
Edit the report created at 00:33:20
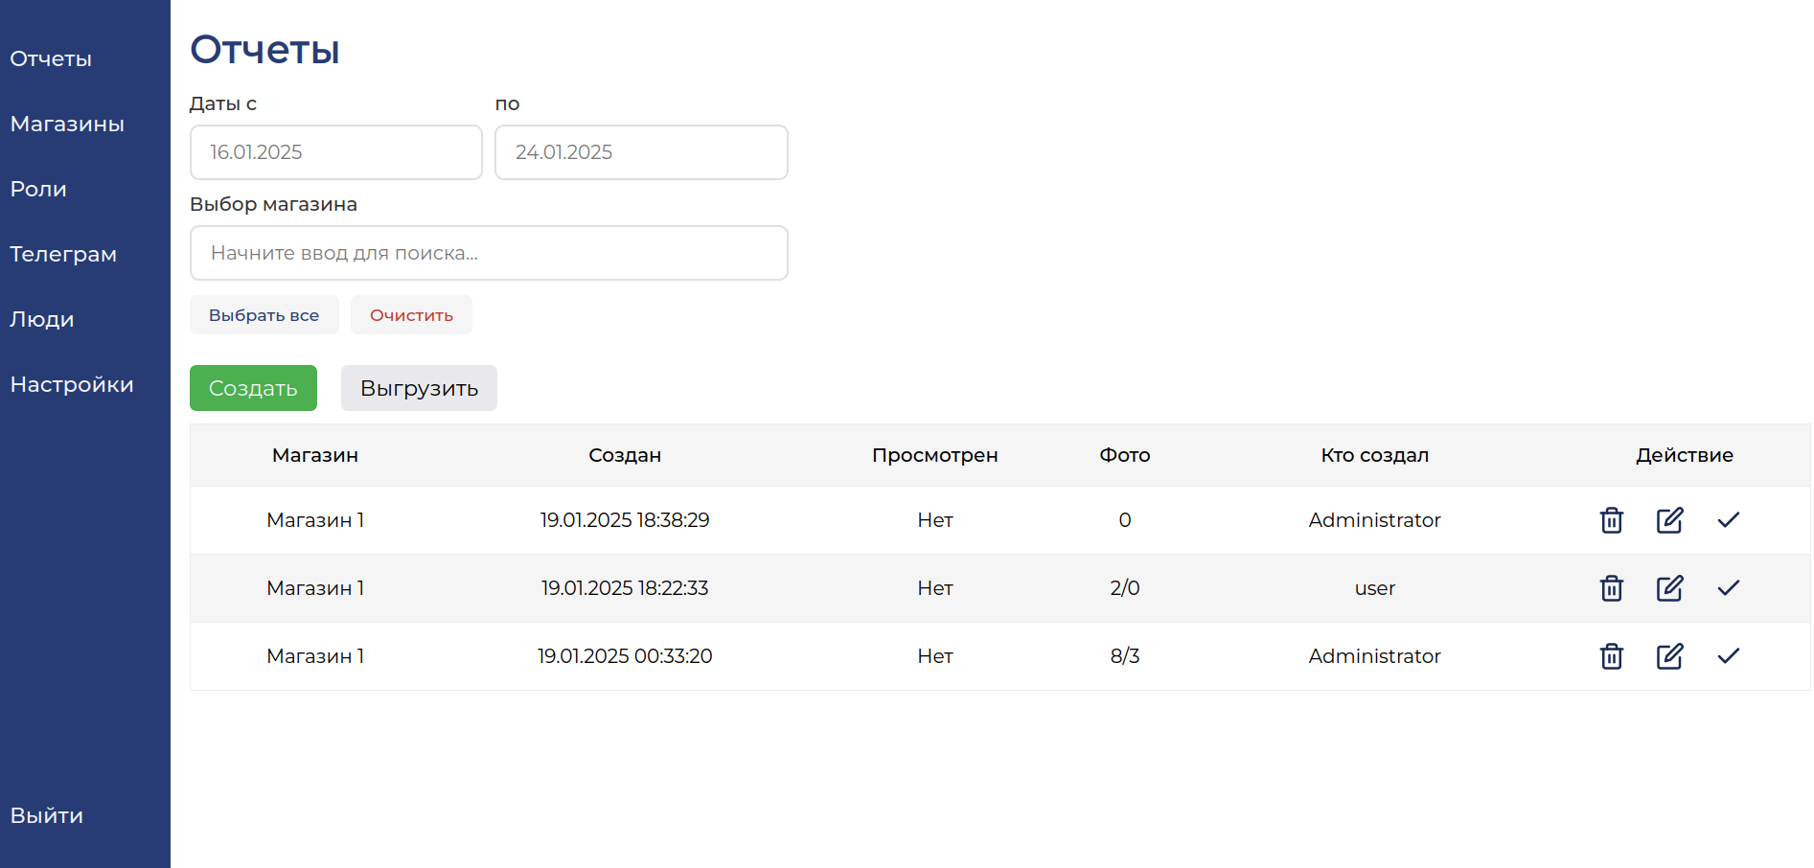coord(1670,656)
